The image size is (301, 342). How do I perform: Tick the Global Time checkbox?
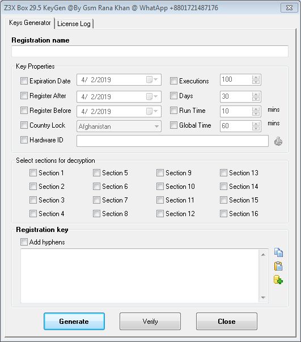[x=173, y=125]
